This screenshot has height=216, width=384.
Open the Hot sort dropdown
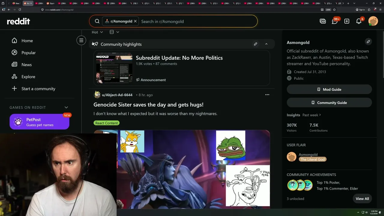(x=97, y=32)
